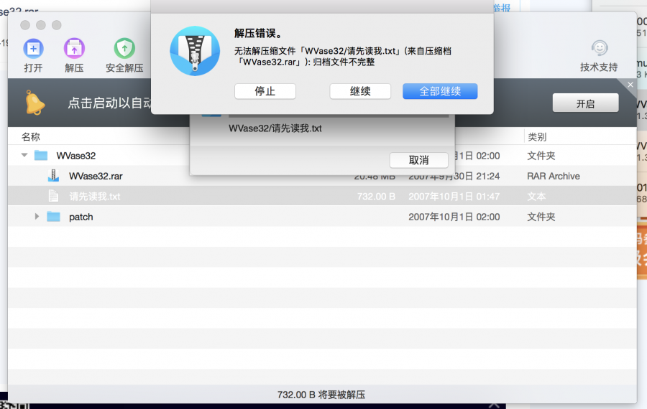Click the 732.00 B size cell

click(x=376, y=197)
